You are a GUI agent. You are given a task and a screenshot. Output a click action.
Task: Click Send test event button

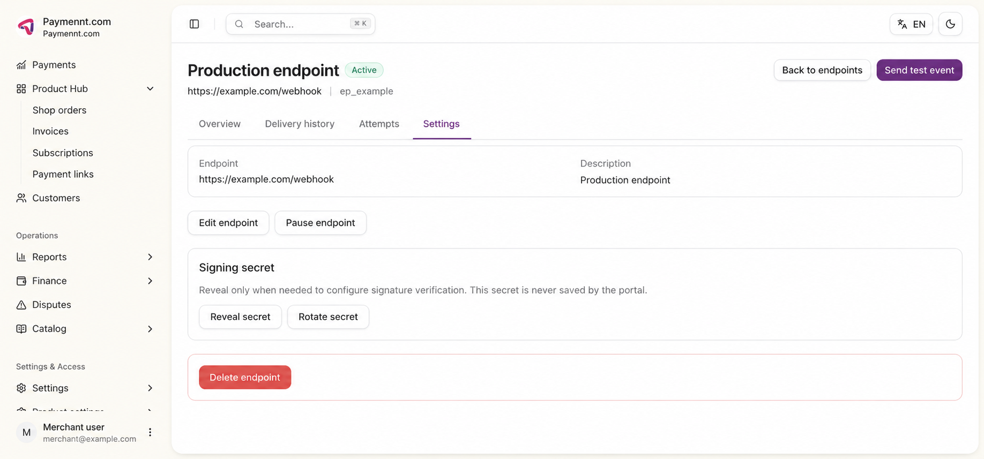tap(919, 70)
